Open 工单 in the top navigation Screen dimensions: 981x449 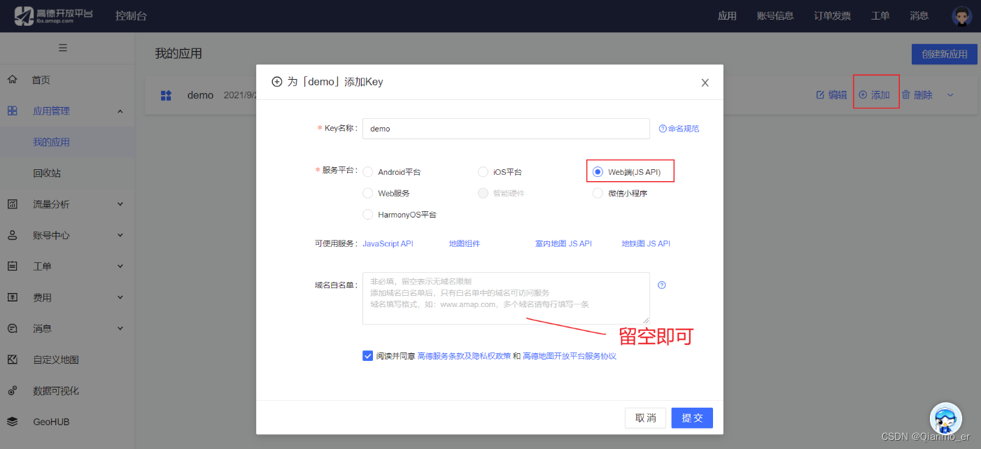880,15
